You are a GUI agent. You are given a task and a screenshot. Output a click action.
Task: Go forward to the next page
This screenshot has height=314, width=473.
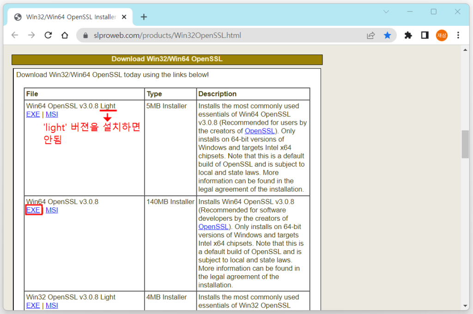(x=31, y=35)
